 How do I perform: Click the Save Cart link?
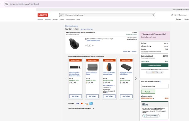click(83, 29)
